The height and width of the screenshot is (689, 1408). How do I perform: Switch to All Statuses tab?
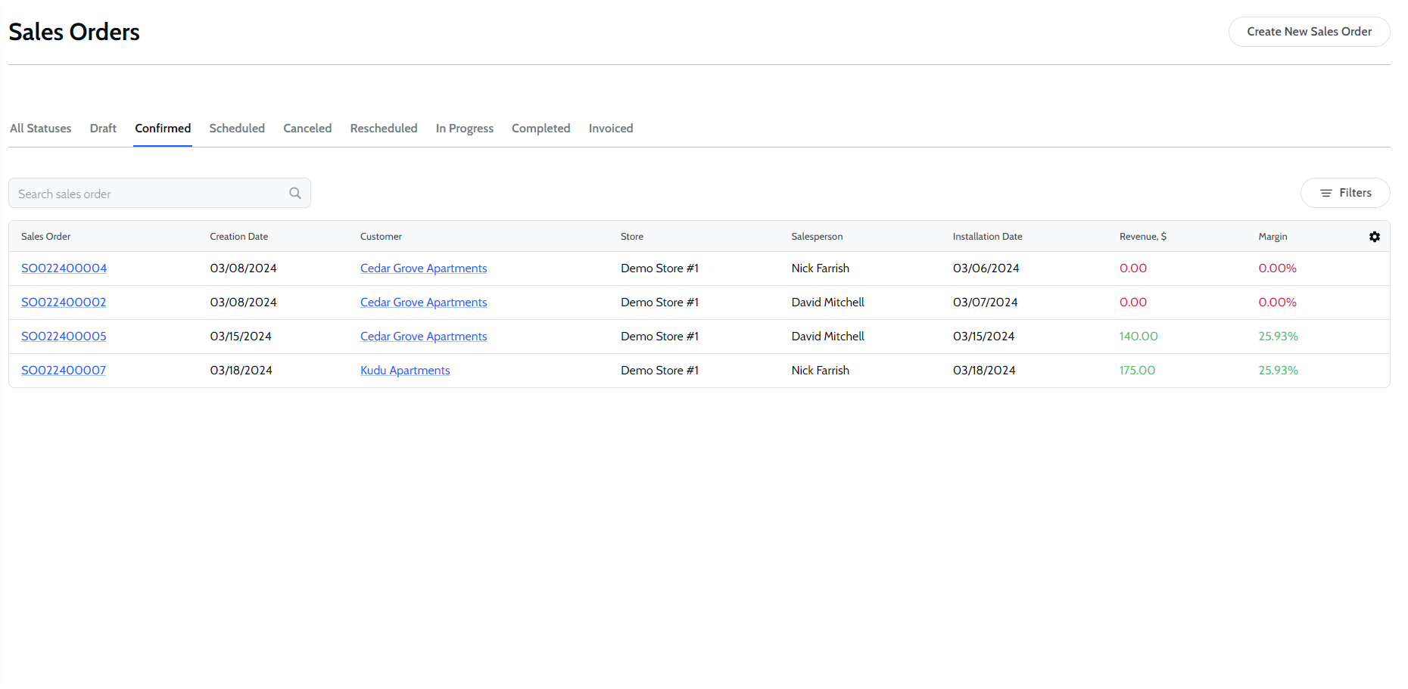point(41,129)
